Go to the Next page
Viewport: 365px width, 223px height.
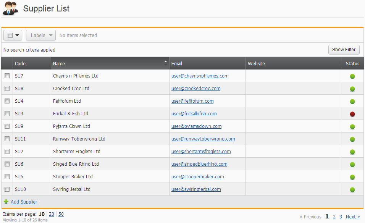353,217
